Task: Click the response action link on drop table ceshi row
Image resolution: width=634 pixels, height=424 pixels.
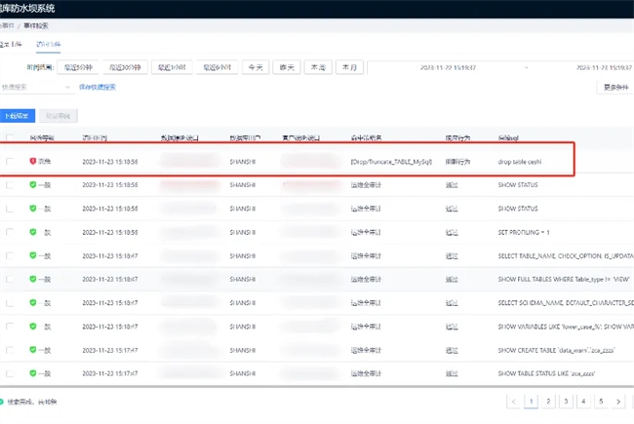Action: coord(457,162)
